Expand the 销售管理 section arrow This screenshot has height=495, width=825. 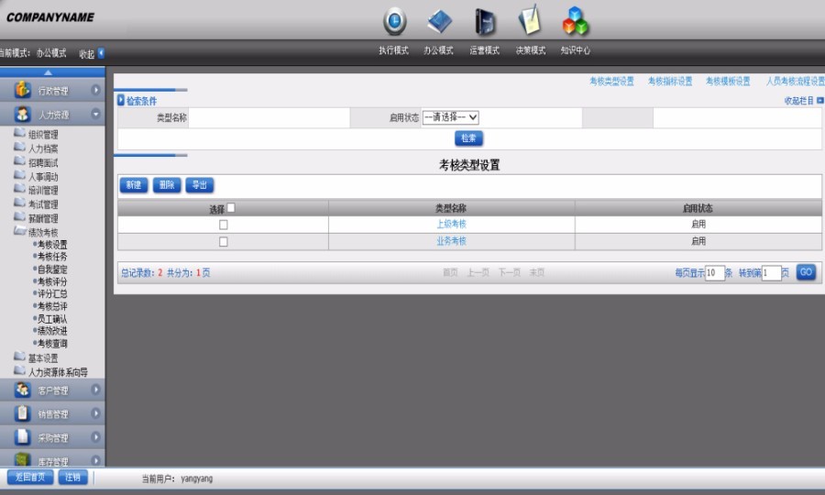(95, 413)
